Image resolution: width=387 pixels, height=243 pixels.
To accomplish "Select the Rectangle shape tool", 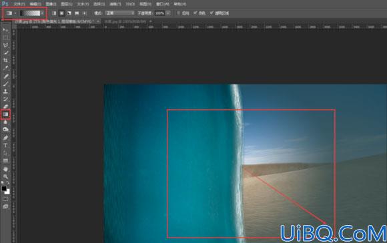I will tap(5, 160).
